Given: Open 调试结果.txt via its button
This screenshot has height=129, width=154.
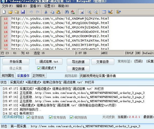Looking at the screenshot, I should (x=49, y=62).
